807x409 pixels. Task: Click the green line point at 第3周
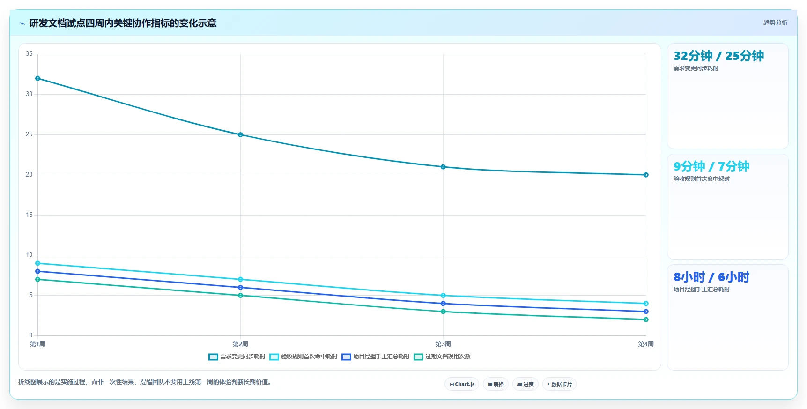(443, 312)
